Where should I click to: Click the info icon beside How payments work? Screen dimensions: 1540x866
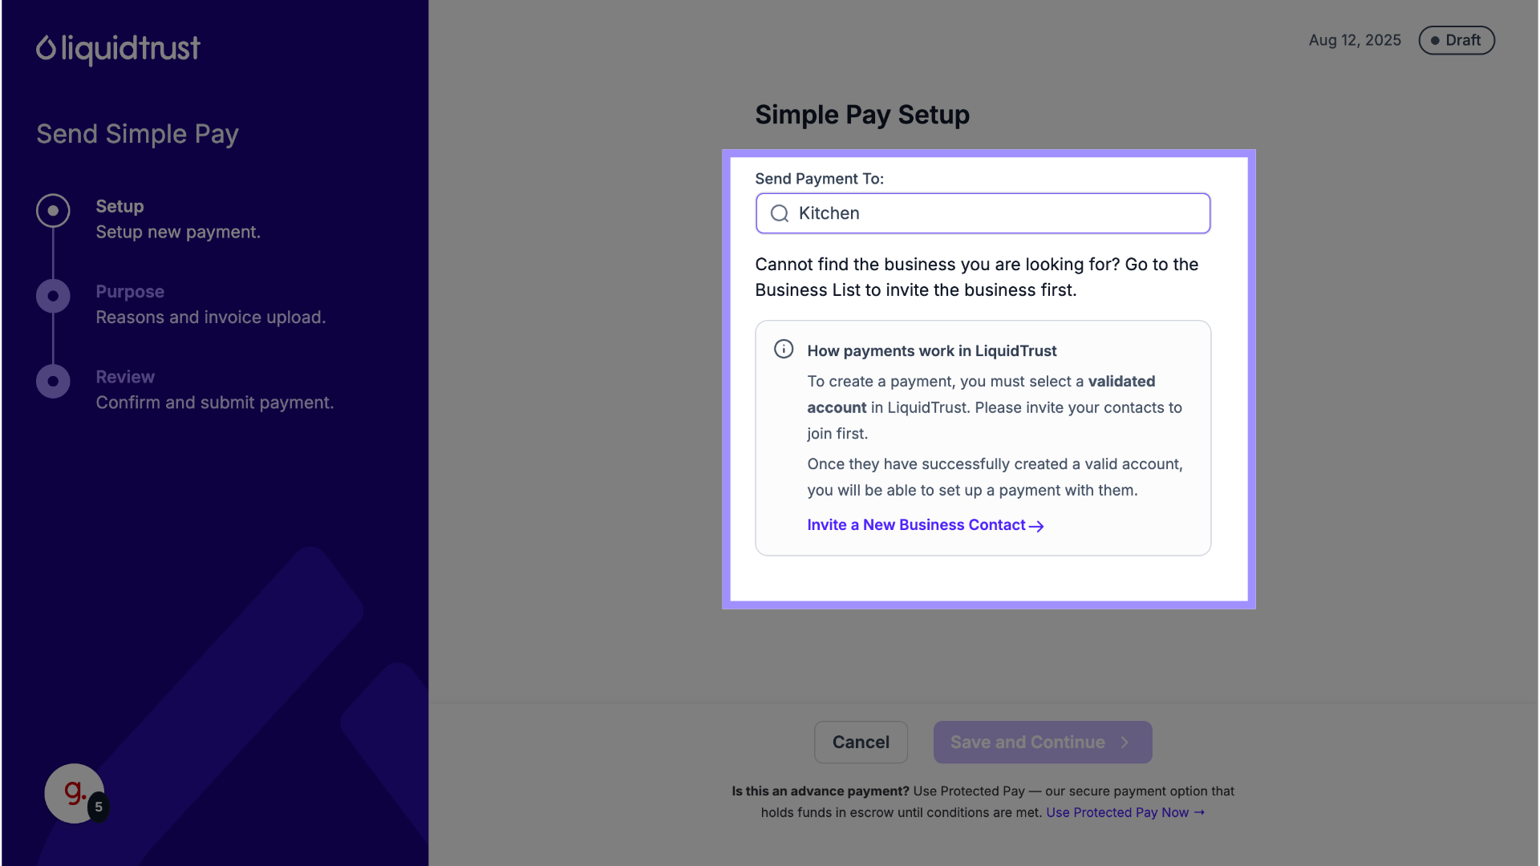(784, 350)
